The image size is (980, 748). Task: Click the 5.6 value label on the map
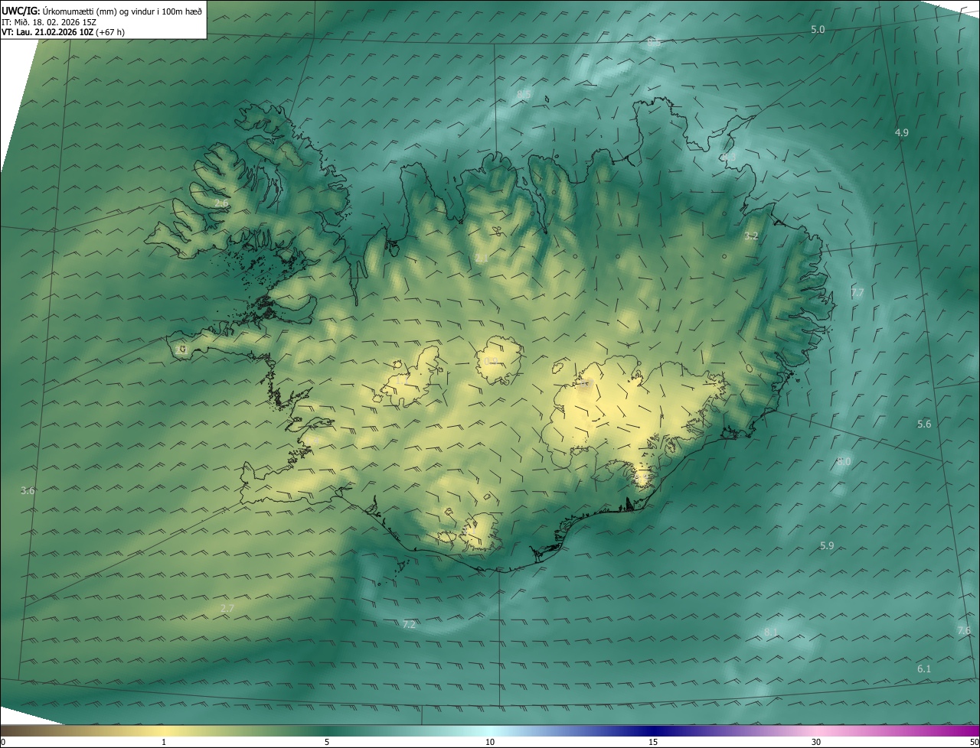click(x=924, y=424)
